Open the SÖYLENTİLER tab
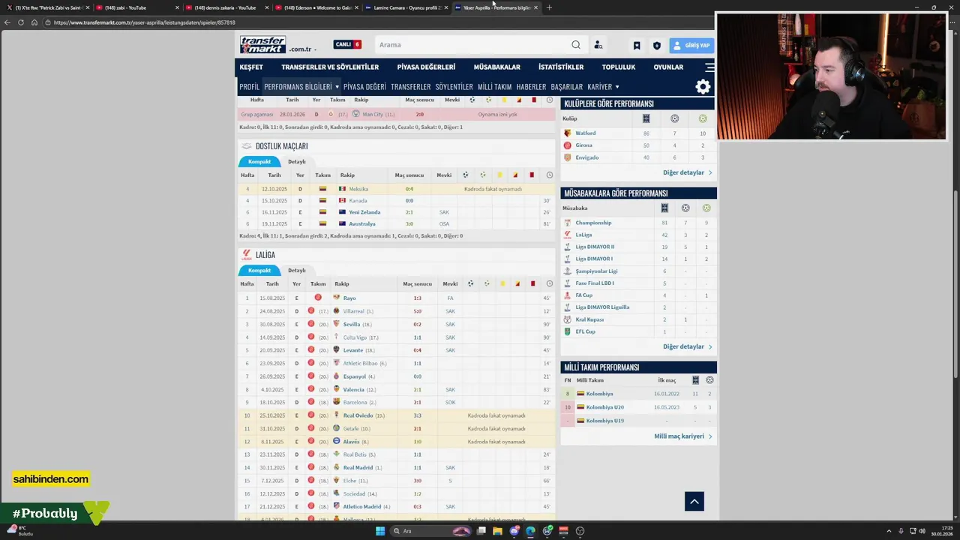The width and height of the screenshot is (960, 540). point(454,87)
